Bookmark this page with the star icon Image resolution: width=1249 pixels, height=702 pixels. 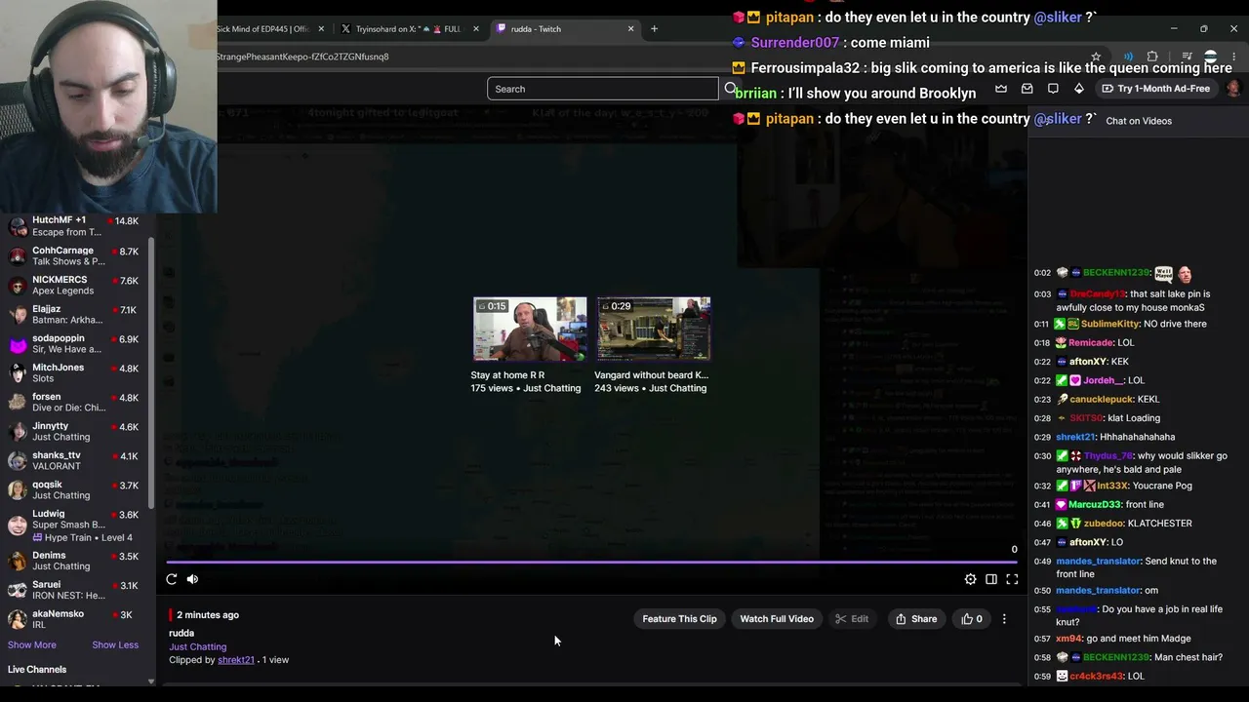pos(1096,57)
